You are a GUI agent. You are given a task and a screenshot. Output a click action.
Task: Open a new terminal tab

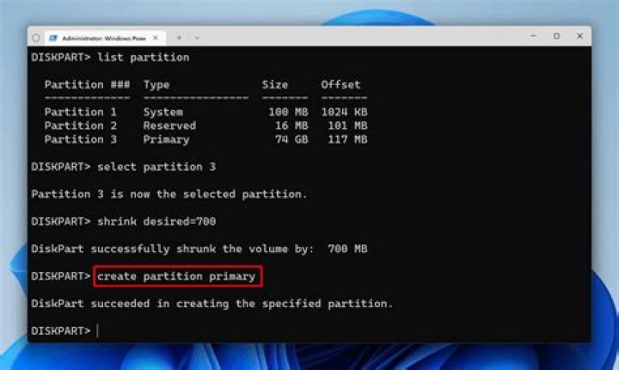tap(179, 38)
